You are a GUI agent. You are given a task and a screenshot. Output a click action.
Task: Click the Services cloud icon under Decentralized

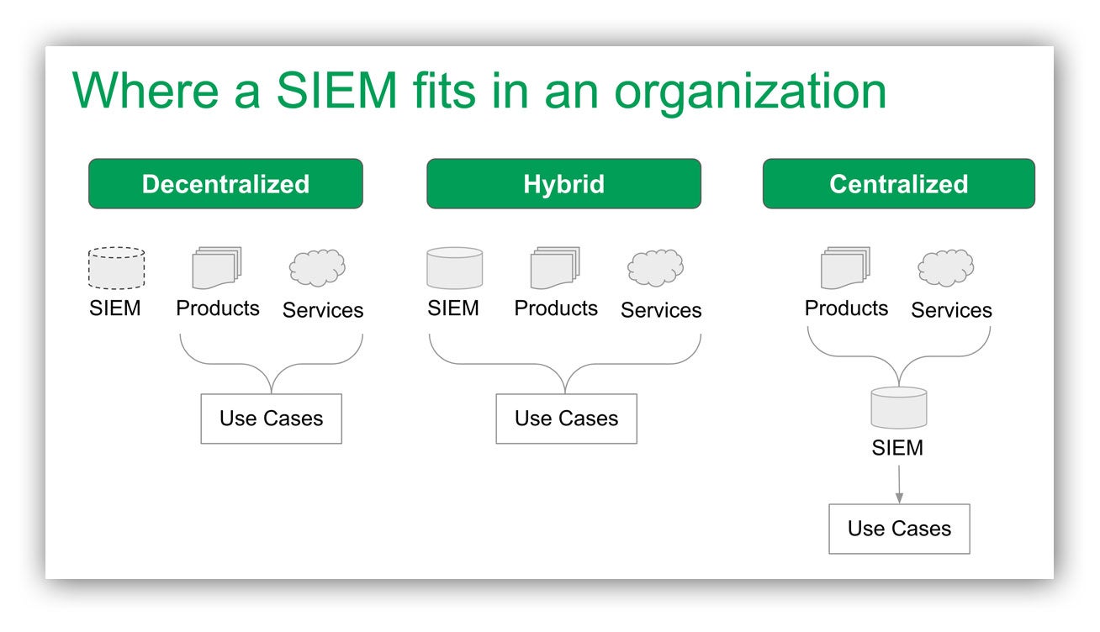[x=317, y=268]
